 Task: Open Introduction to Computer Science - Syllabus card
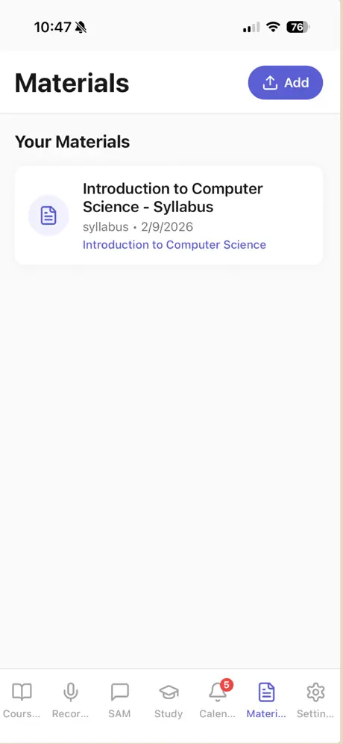(169, 215)
